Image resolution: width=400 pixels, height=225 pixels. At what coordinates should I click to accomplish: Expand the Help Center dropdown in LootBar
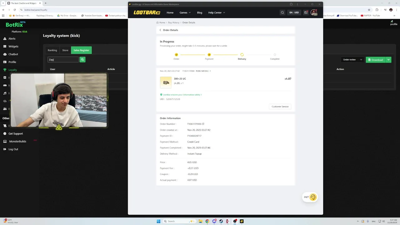pos(217,12)
